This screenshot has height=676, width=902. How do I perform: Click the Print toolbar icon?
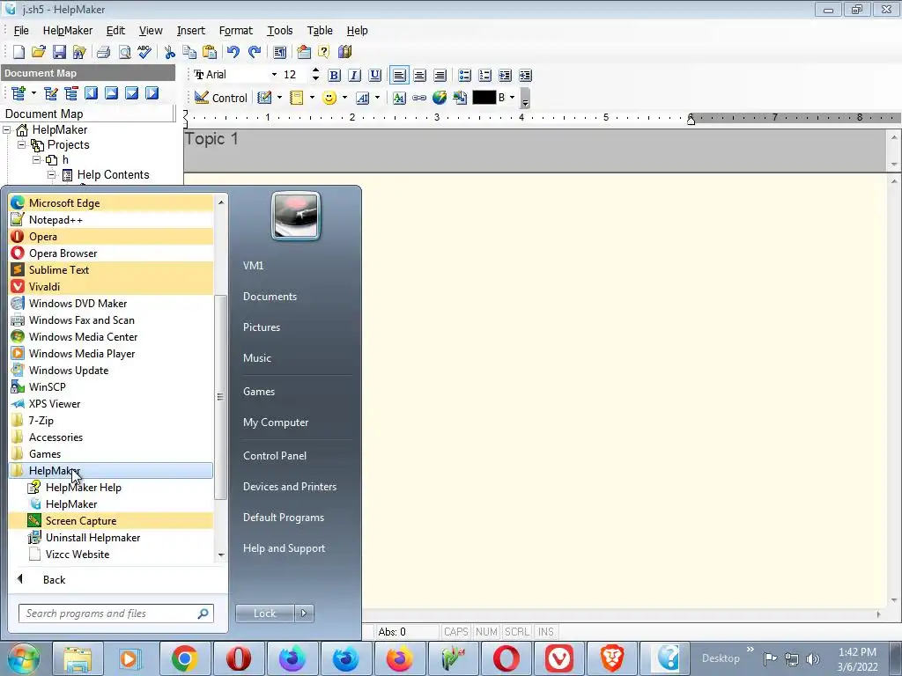click(104, 52)
